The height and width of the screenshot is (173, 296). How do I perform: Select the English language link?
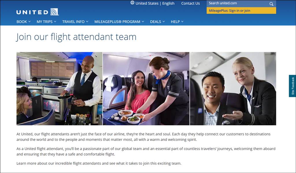(x=168, y=3)
